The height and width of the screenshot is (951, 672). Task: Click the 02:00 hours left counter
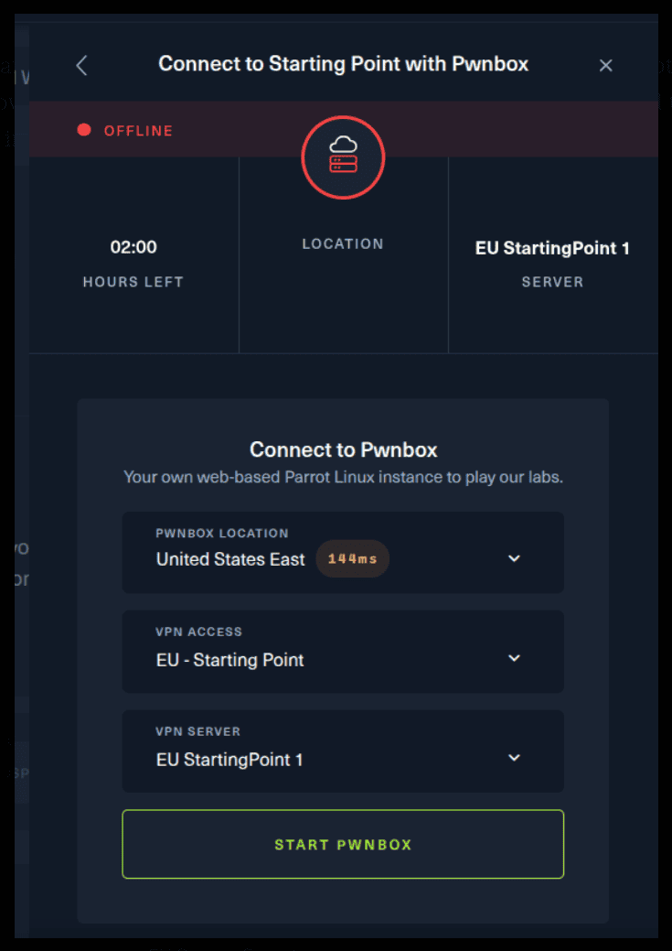coord(133,247)
